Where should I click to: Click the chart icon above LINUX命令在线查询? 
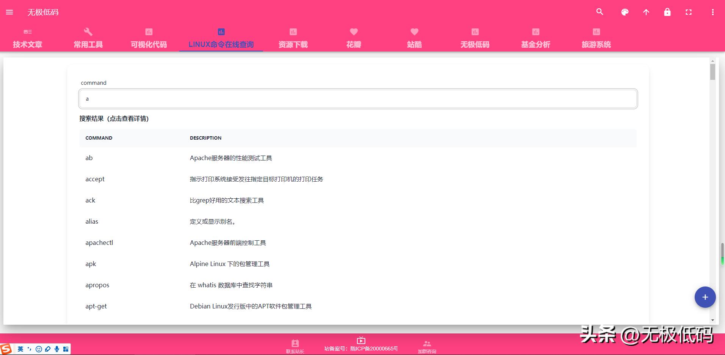221,32
